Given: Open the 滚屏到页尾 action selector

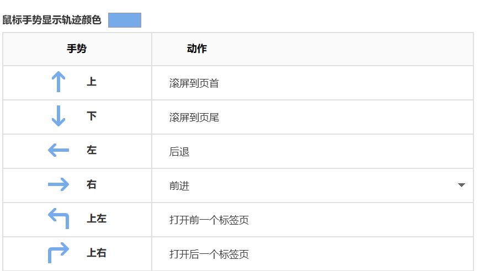Looking at the screenshot, I should point(312,118).
